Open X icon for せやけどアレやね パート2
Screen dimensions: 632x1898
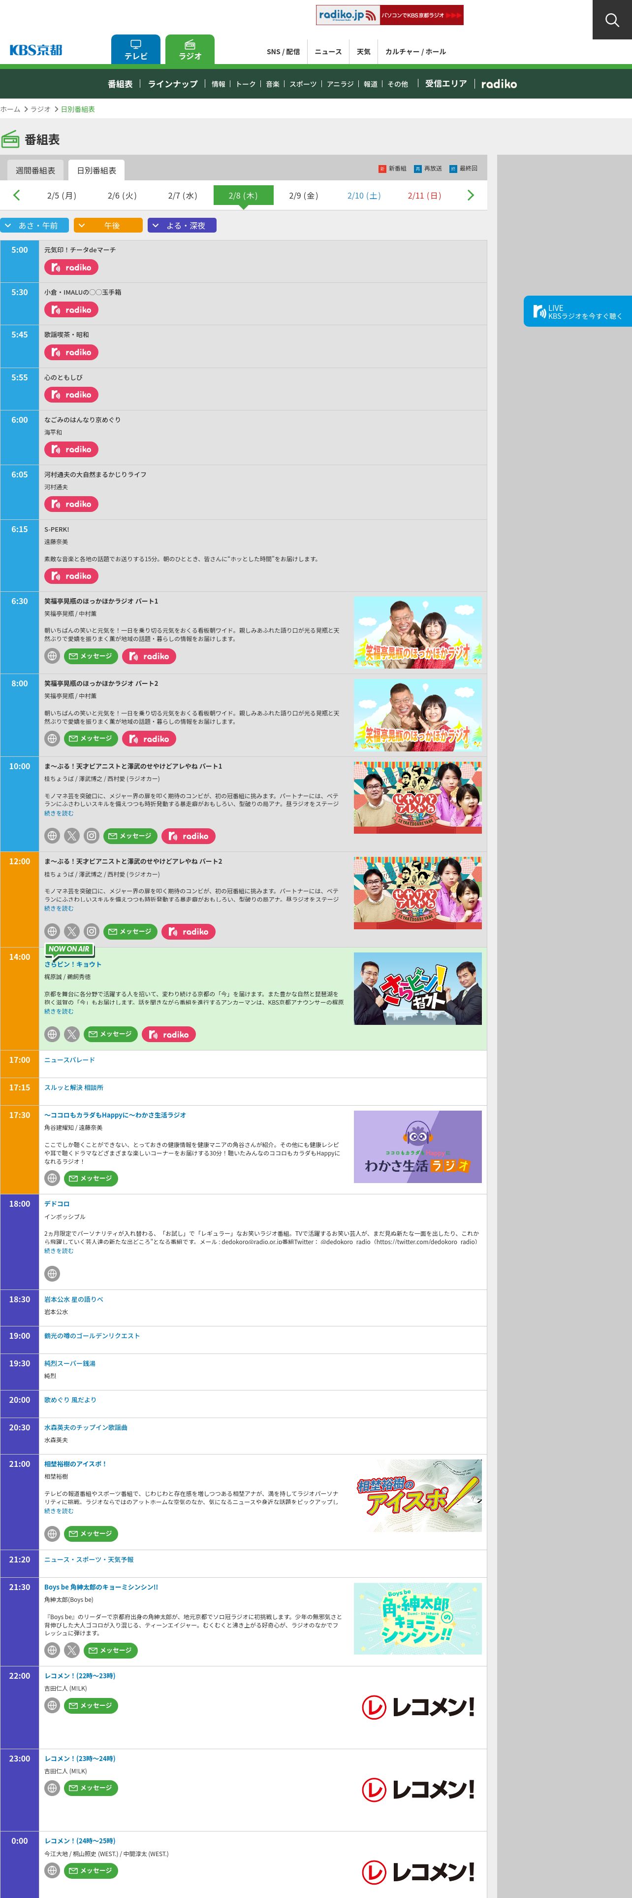point(71,931)
